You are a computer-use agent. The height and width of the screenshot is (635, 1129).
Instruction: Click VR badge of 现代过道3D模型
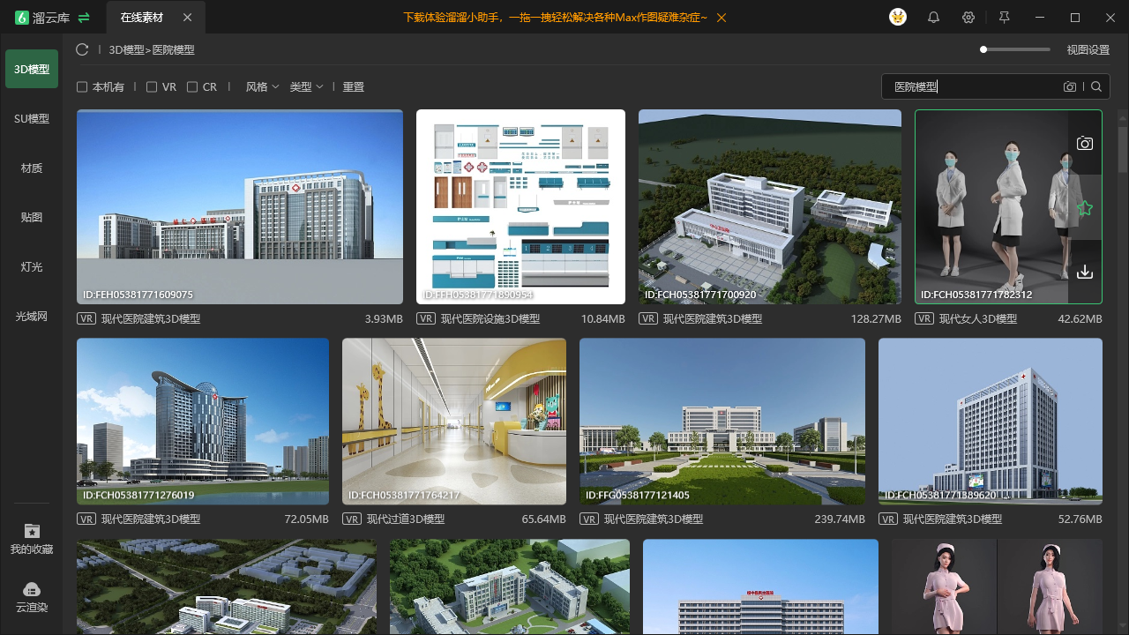tap(352, 519)
